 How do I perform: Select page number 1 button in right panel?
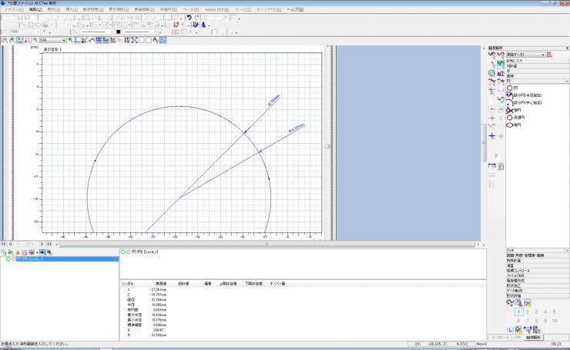[518, 312]
